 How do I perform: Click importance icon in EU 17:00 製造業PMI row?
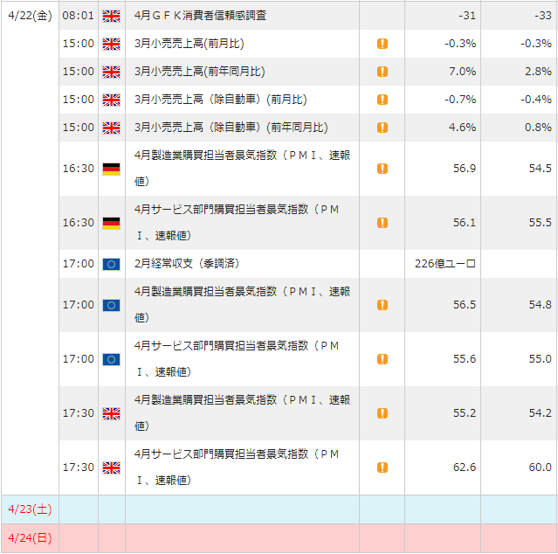pyautogui.click(x=382, y=305)
